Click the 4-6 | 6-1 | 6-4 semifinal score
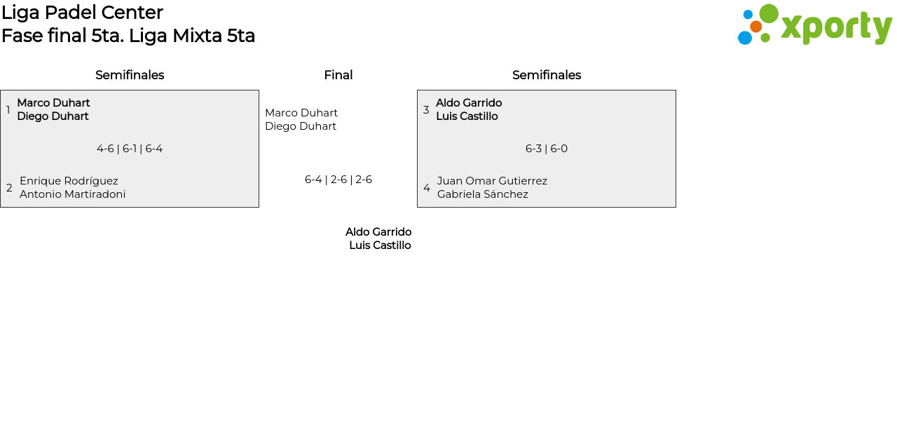 coord(130,149)
